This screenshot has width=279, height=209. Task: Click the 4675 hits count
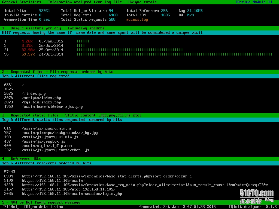click(x=8, y=89)
